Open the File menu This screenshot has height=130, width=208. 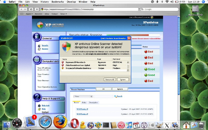(x=21, y=2)
